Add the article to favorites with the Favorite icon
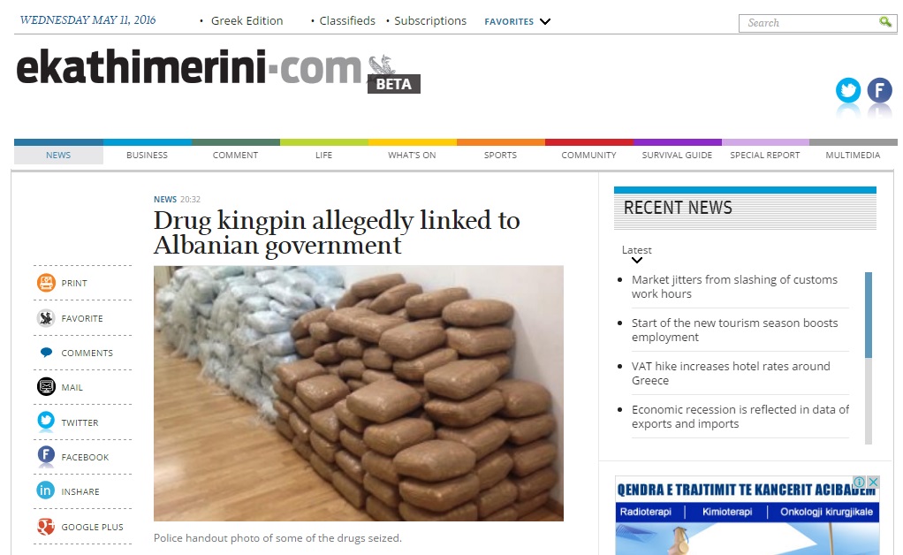The image size is (903, 555). tap(45, 318)
